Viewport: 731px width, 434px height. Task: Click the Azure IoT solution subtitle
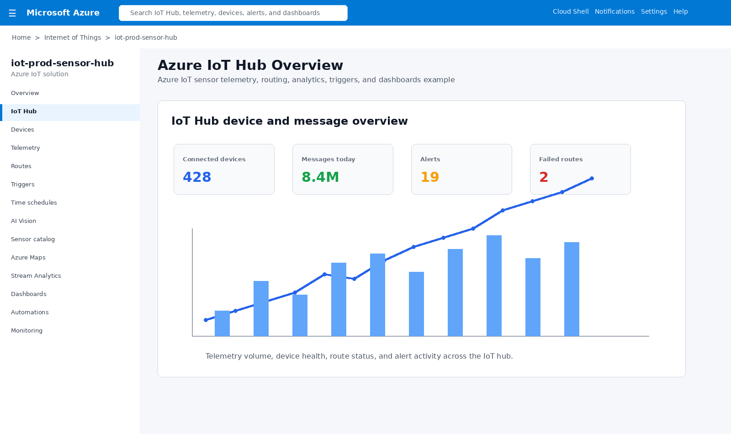[x=40, y=74]
